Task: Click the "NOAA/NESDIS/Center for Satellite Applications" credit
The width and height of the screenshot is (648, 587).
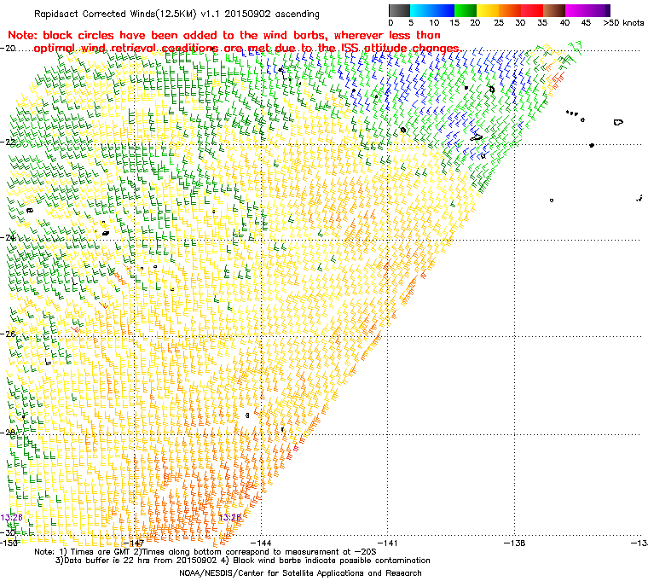Action: (300, 573)
